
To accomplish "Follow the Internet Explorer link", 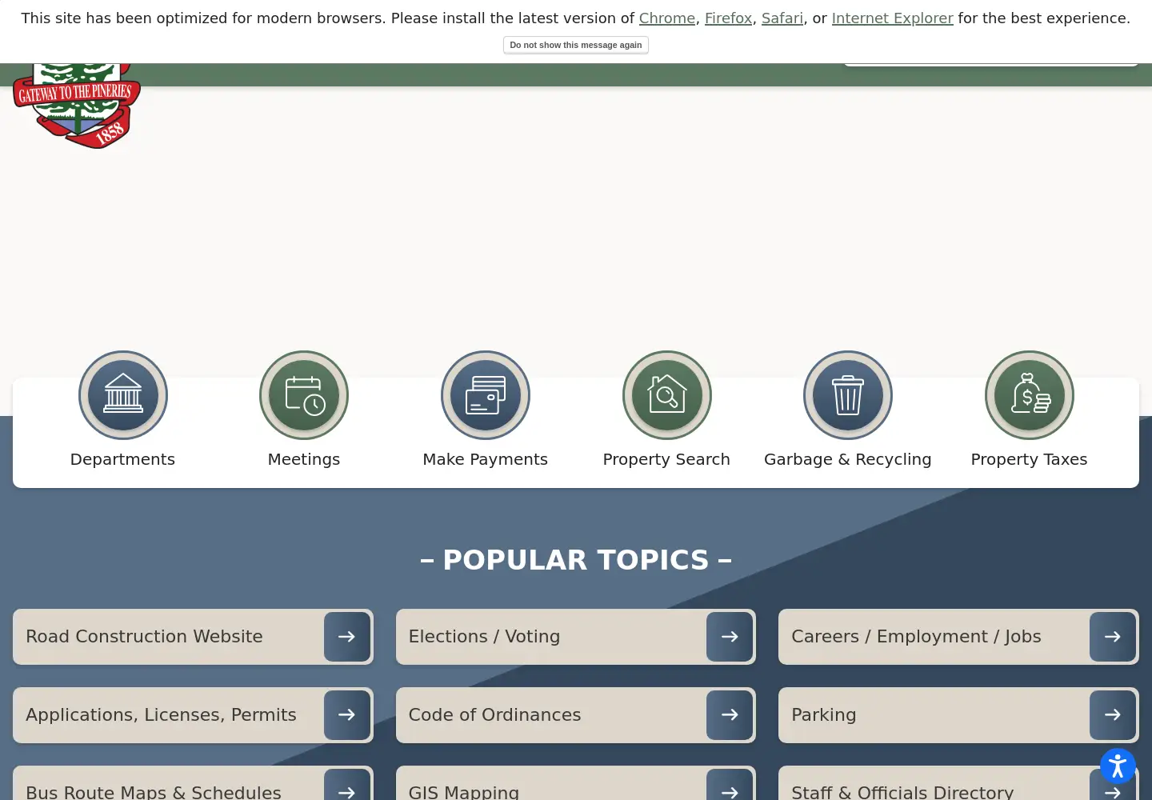I will click(893, 18).
